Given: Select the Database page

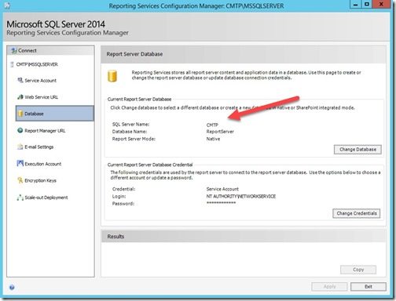Looking at the screenshot, I should 55,114.
